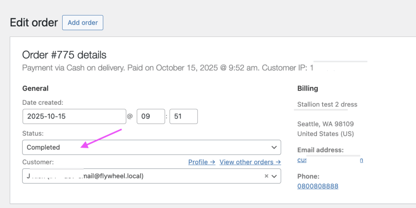Image resolution: width=416 pixels, height=208 pixels.
Task: Click the order minute field showing 51
Action: (183, 116)
